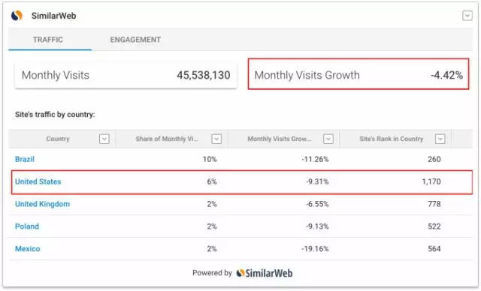The image size is (481, 291).
Task: Click the Site's Rank in Country header
Action: click(x=391, y=139)
